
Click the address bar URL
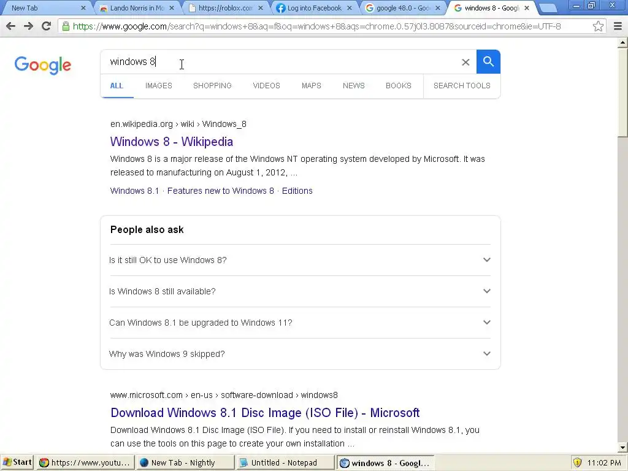(x=316, y=26)
